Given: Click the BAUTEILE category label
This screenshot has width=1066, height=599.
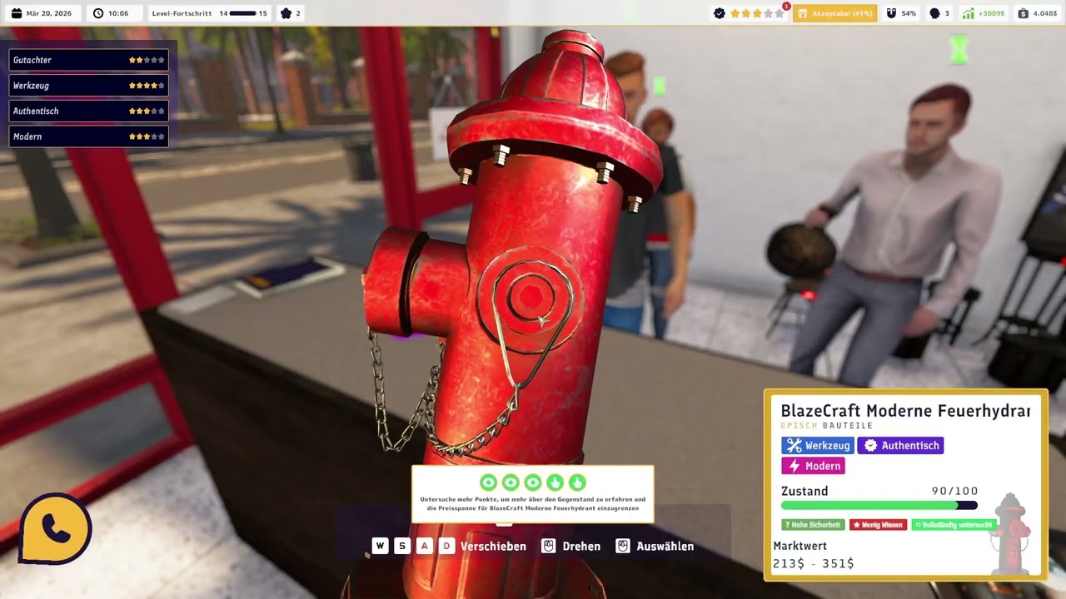Looking at the screenshot, I should click(x=848, y=426).
